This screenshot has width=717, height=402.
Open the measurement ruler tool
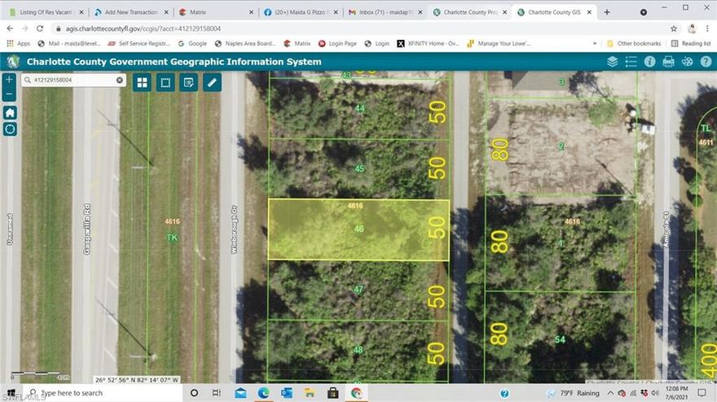212,82
